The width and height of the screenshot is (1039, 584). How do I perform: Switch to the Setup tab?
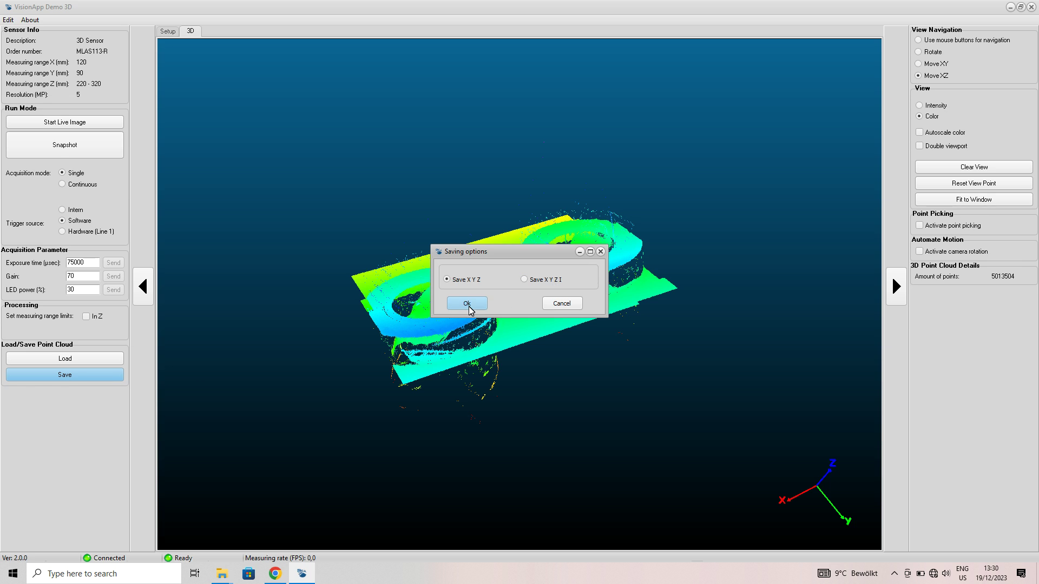(x=168, y=31)
